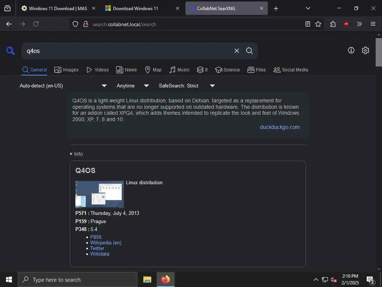
Task: Switch to the Science category
Action: 227,70
